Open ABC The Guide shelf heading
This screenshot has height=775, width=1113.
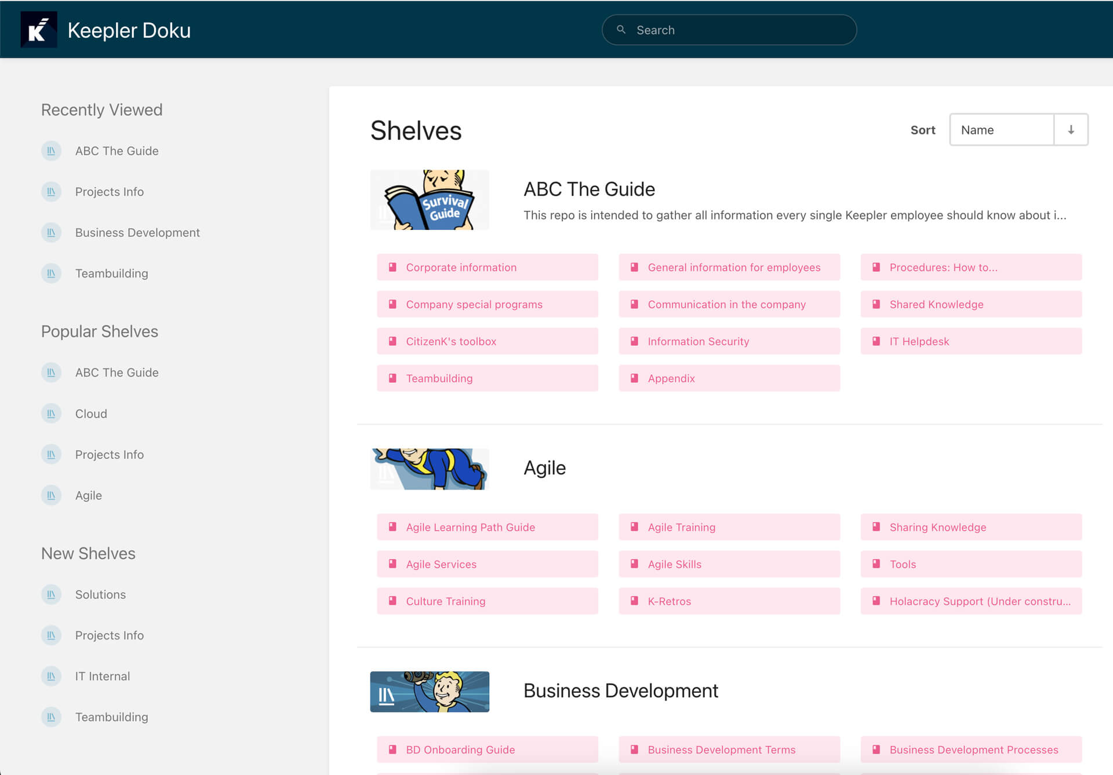[x=589, y=189]
